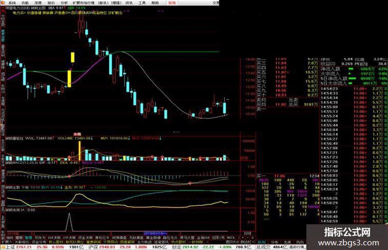Click the app logo icon in the menu bar

point(2,3)
